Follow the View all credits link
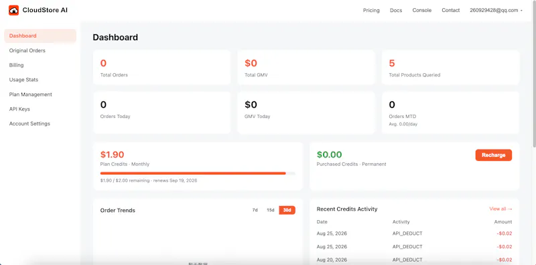Screen dimensions: 536x265 pyautogui.click(x=500, y=209)
